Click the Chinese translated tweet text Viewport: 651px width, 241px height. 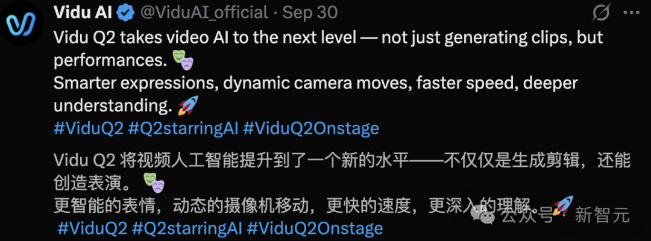tap(338, 160)
